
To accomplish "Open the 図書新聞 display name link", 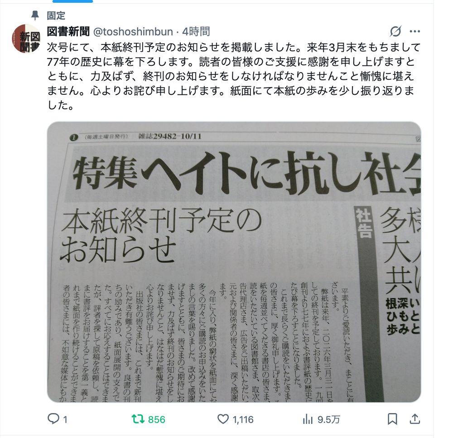I will [68, 31].
